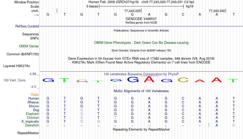Click '100 vertebrates Basewise Conservation by PhyloP' title

141,74
